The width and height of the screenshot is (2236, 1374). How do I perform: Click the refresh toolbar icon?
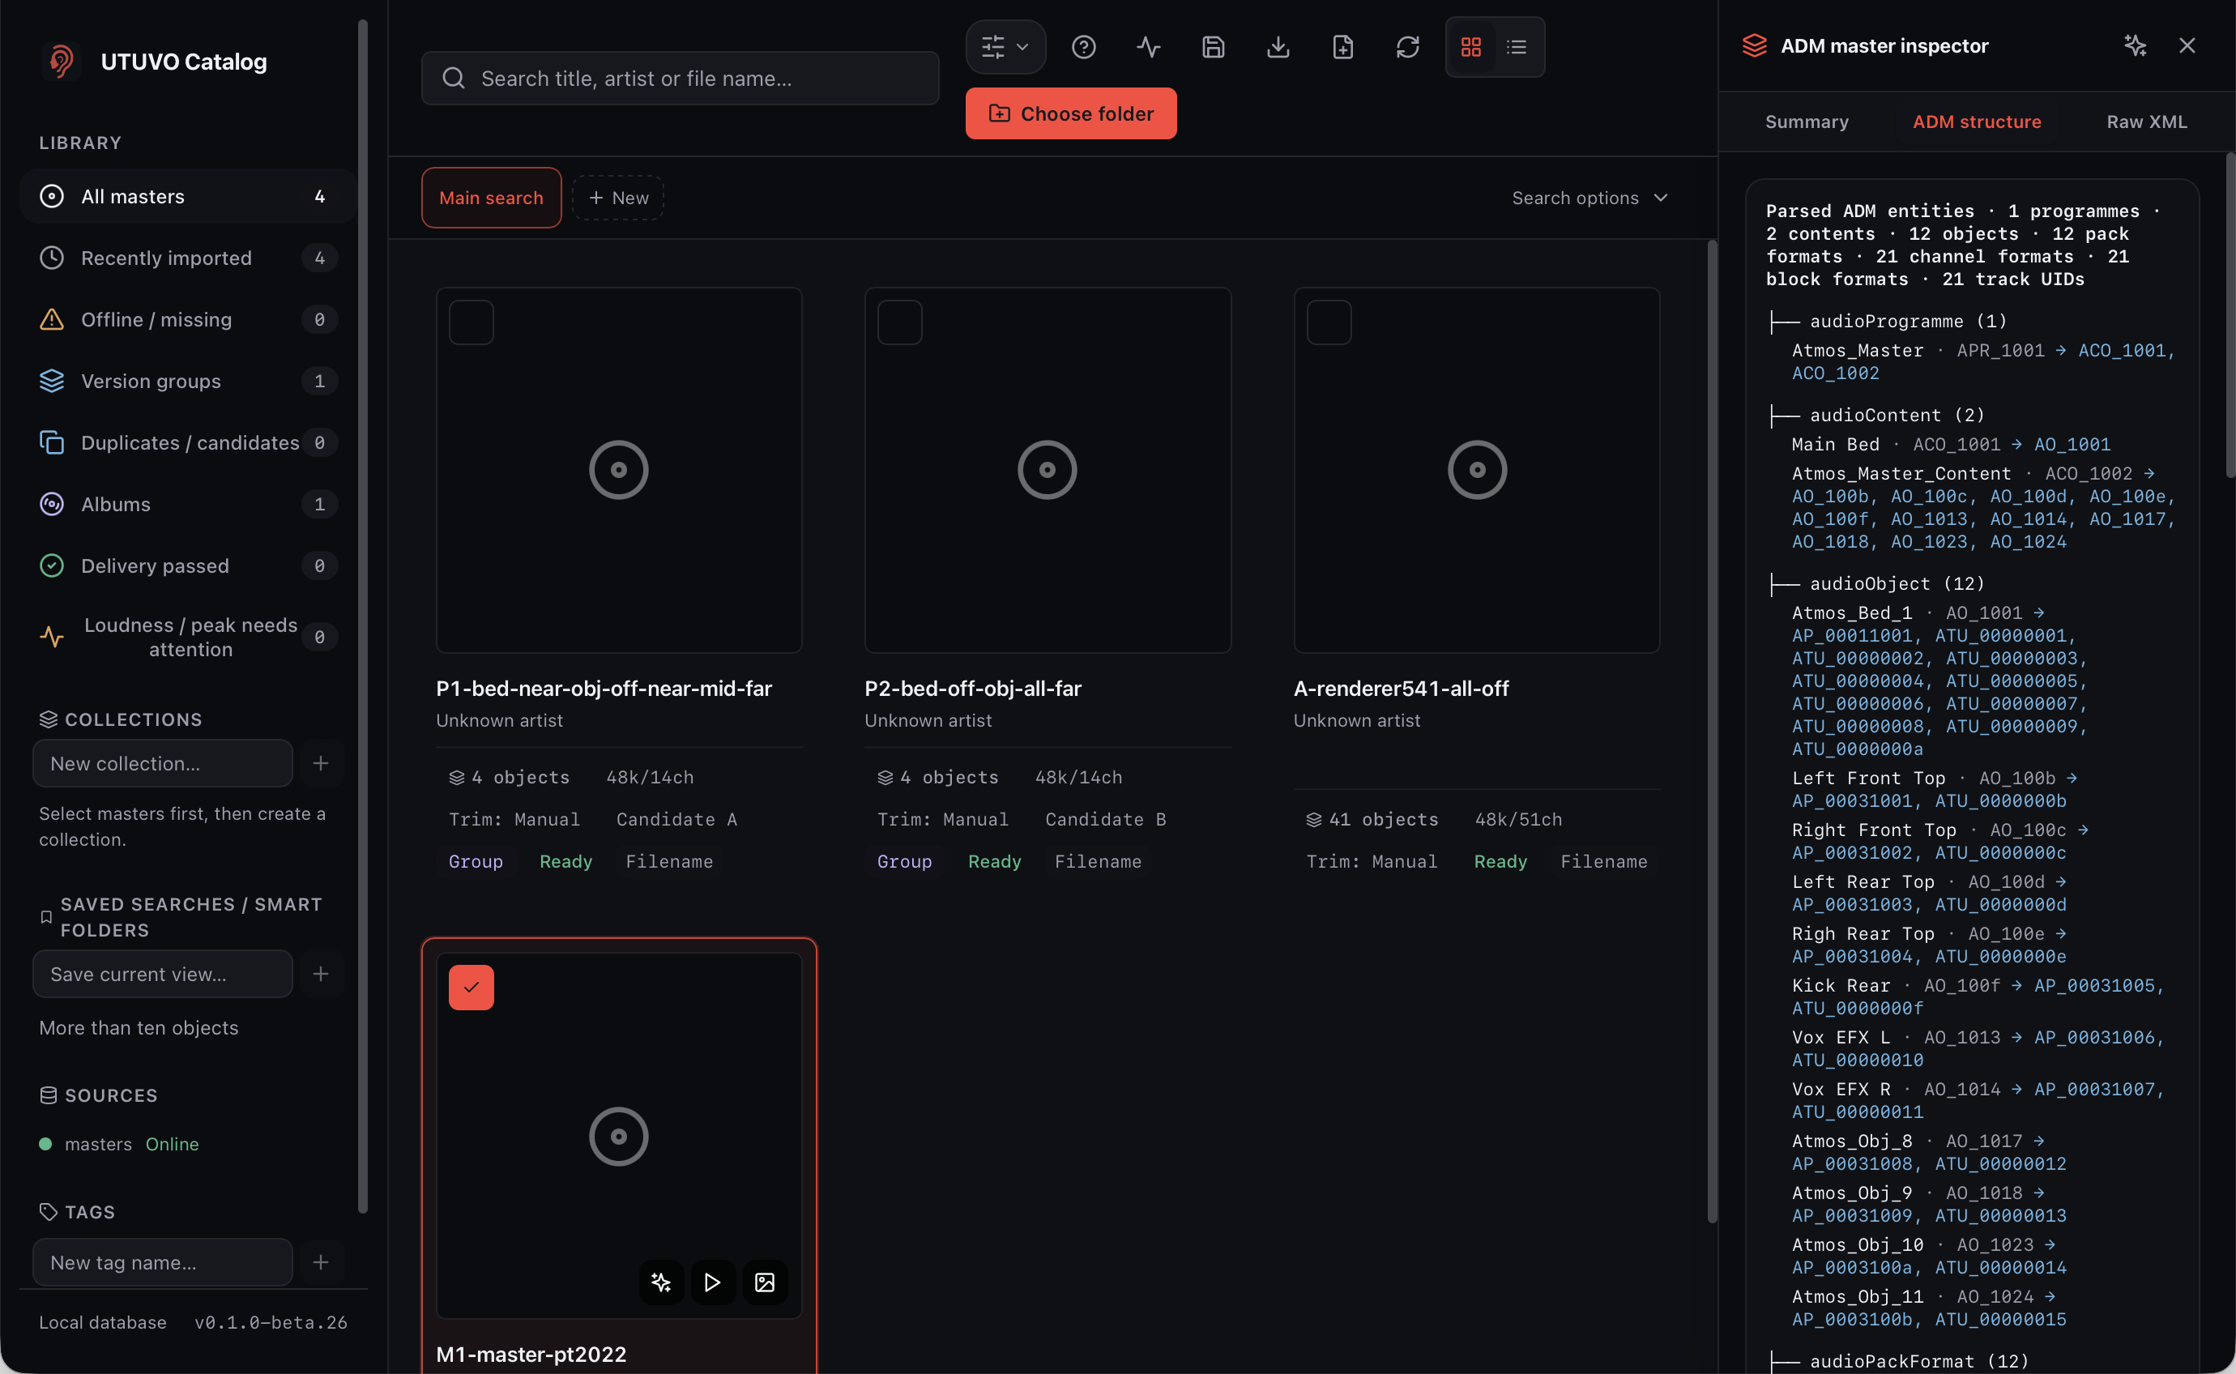click(1407, 47)
